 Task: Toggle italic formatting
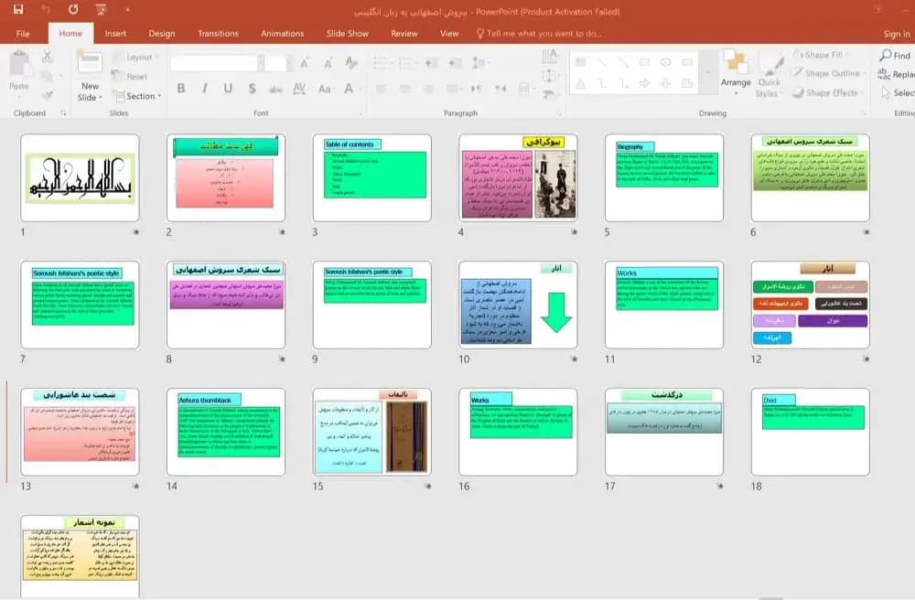[204, 89]
